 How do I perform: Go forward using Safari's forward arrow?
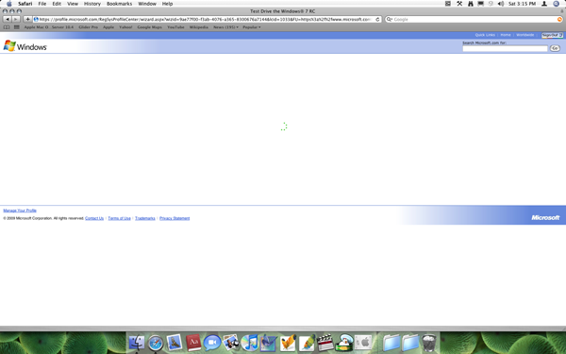click(15, 19)
